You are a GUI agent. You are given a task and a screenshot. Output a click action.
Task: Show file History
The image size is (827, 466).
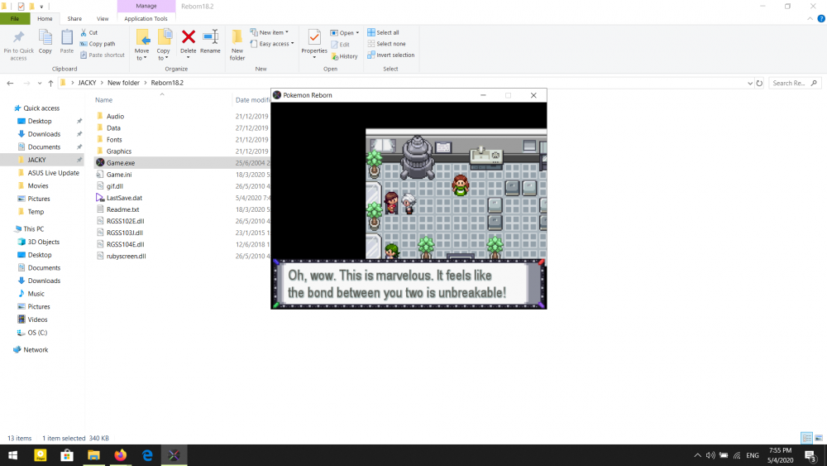(x=344, y=56)
